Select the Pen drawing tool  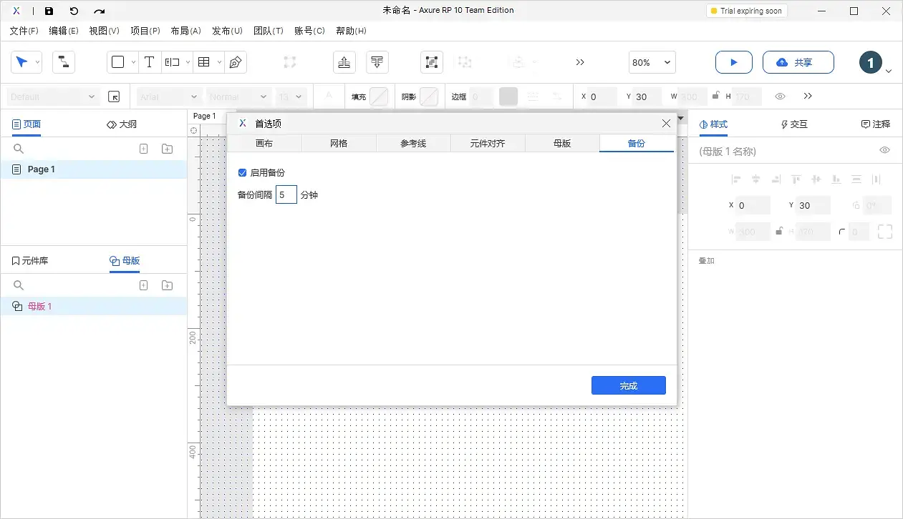pos(236,62)
